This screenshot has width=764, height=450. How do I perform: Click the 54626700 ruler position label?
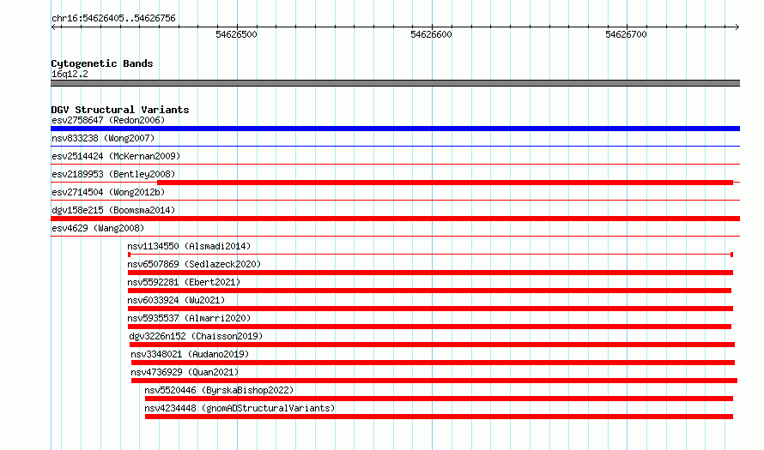pos(626,34)
